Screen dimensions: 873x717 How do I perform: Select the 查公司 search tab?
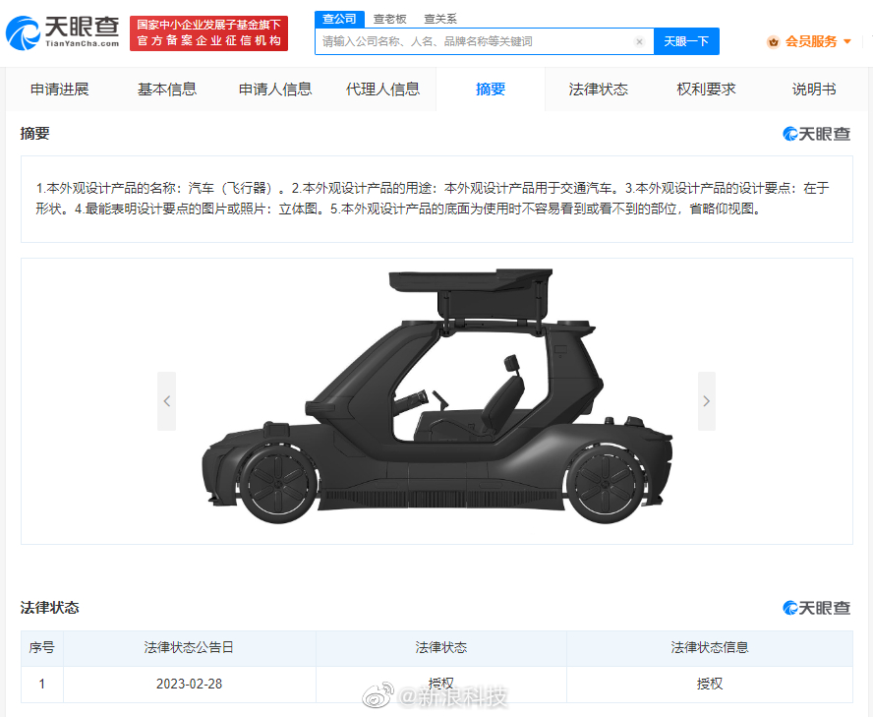click(339, 19)
